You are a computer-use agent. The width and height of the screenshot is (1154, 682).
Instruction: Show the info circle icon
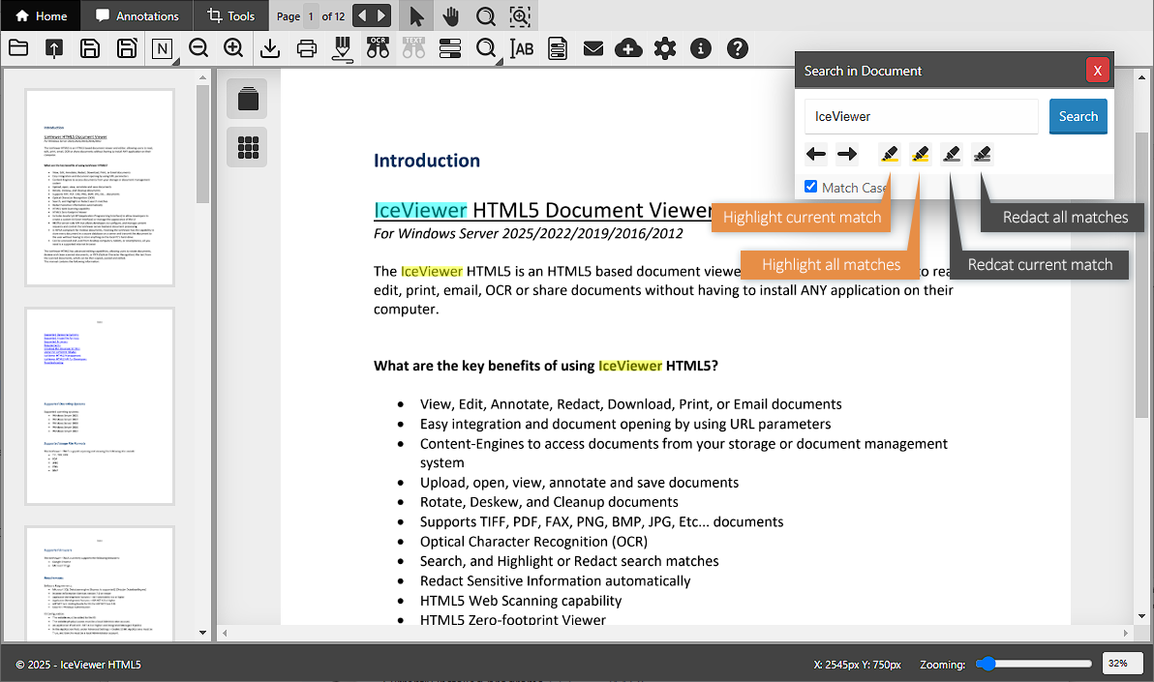pyautogui.click(x=701, y=48)
